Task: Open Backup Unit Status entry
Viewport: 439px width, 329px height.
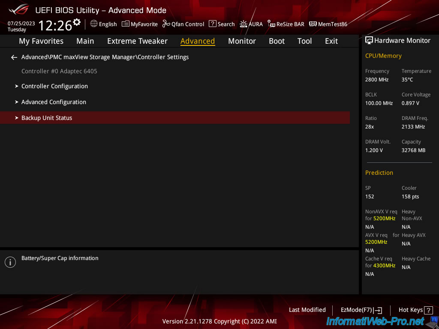Action: (x=175, y=118)
